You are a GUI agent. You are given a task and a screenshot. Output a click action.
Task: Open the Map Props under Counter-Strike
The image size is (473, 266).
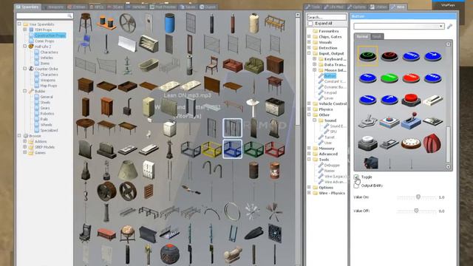49,86
